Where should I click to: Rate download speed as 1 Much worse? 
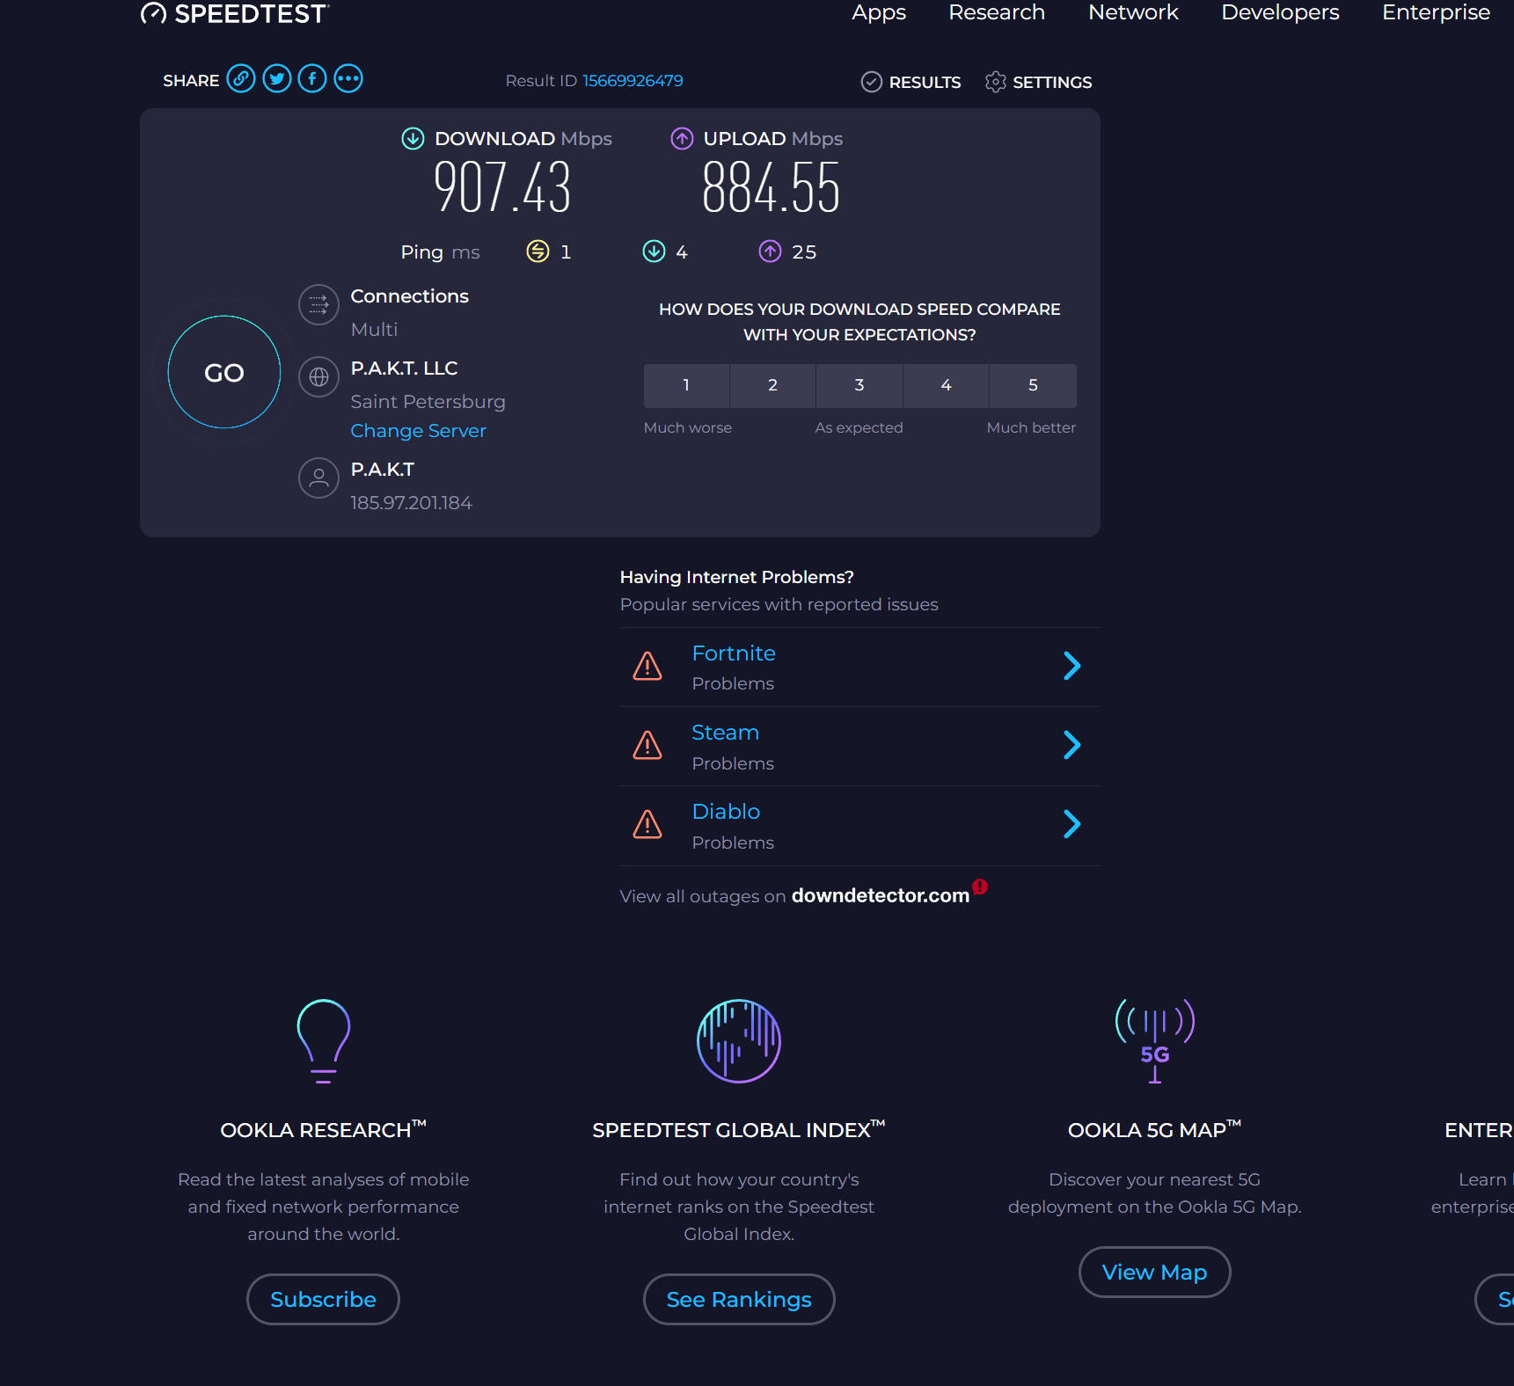(686, 385)
